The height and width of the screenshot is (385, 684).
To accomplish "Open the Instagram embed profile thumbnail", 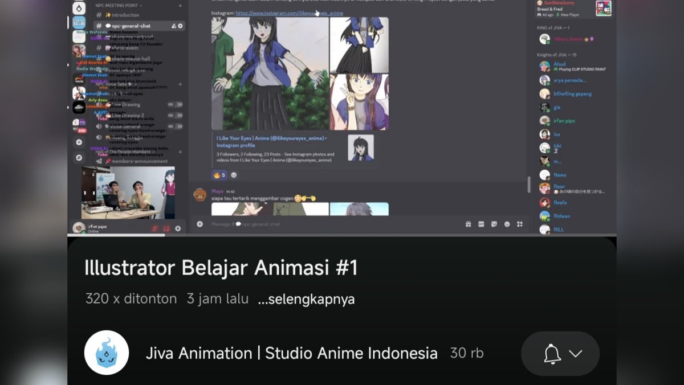I will point(361,148).
